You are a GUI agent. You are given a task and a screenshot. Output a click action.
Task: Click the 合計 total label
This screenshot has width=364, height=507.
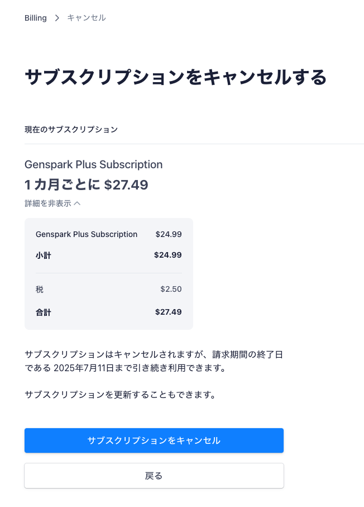point(44,312)
